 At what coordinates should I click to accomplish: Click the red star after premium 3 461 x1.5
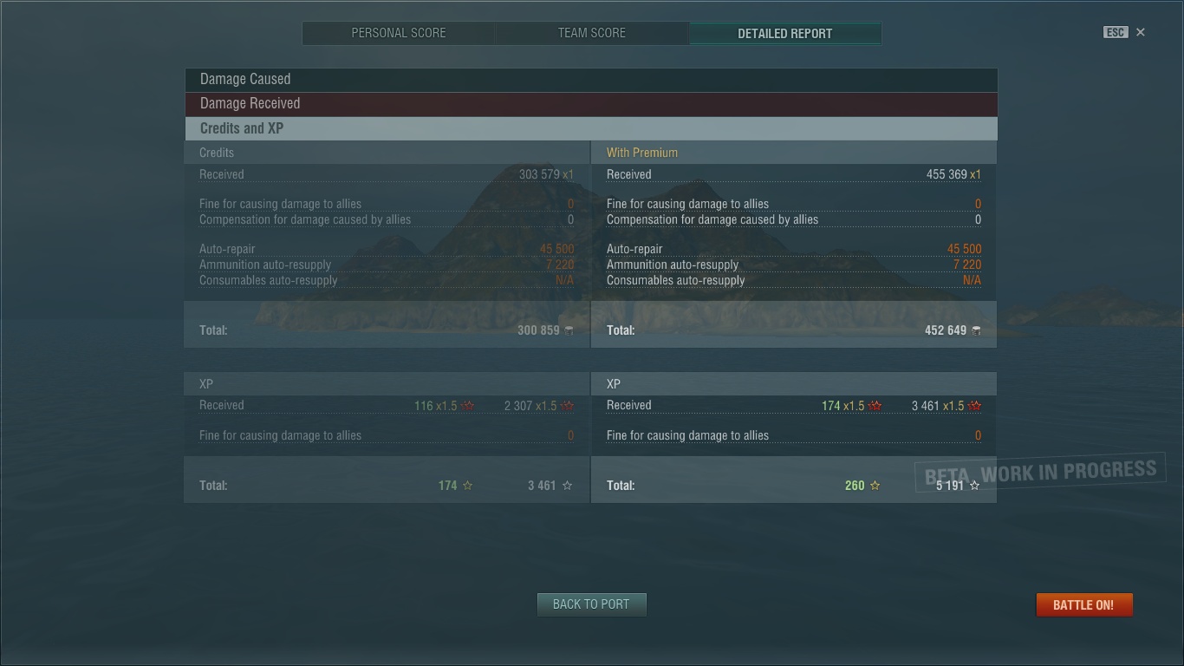[975, 406]
